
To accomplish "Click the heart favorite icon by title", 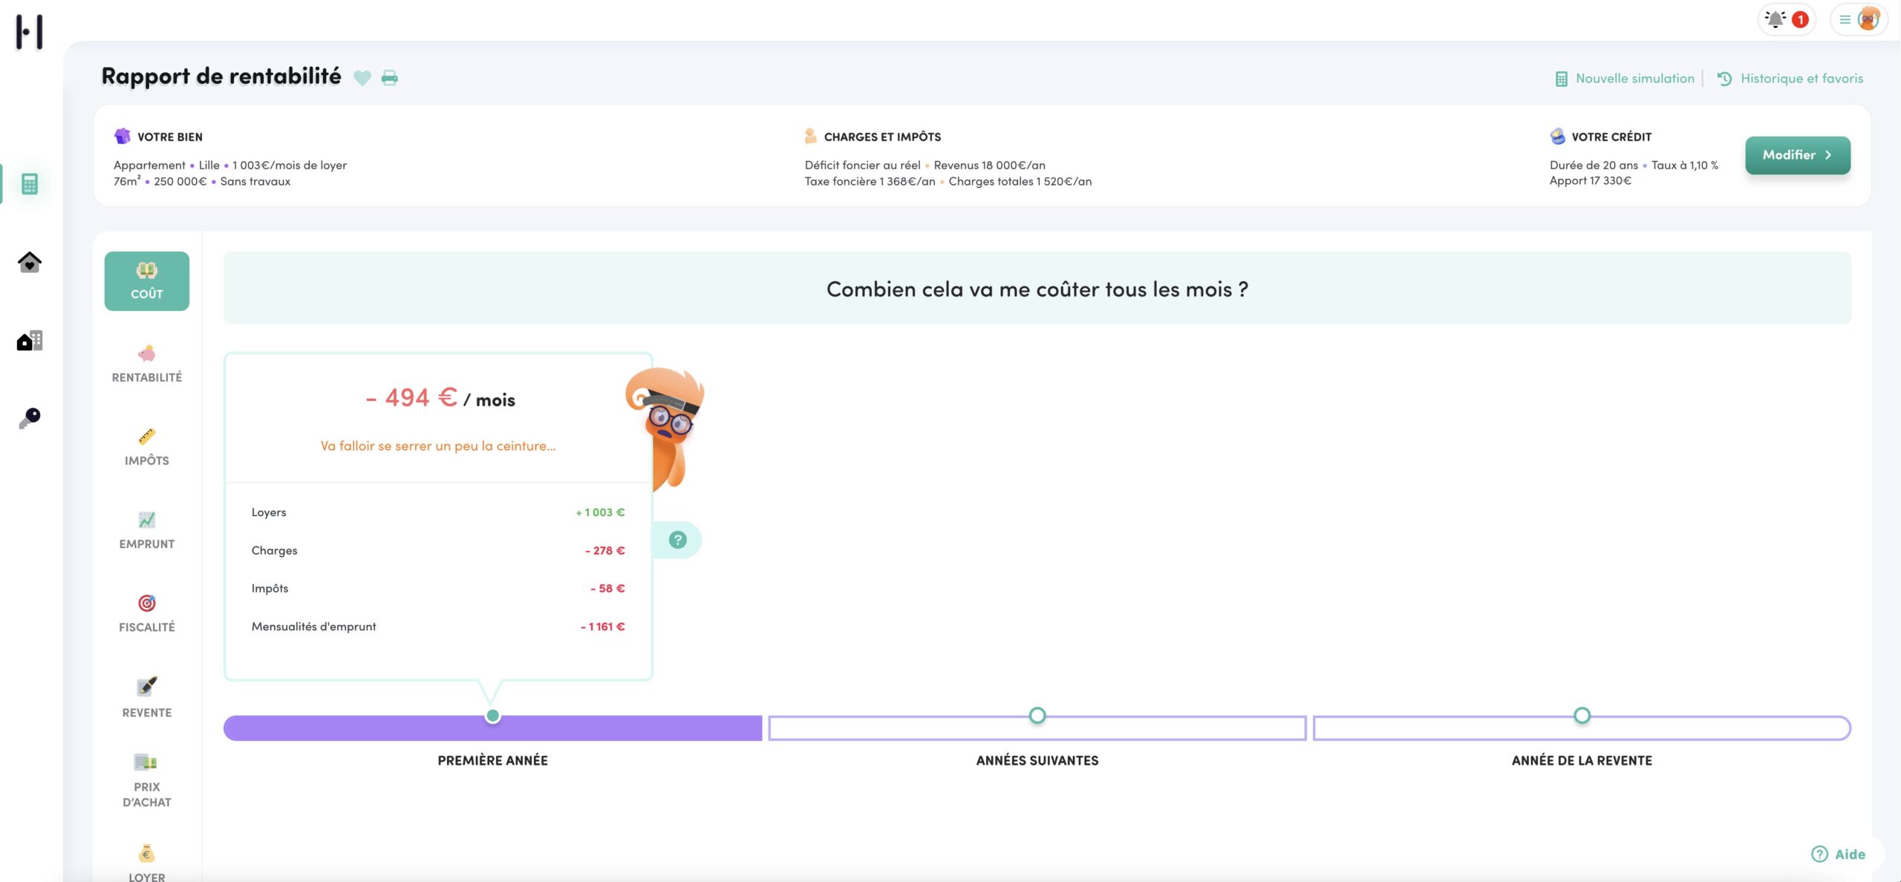I will (362, 78).
